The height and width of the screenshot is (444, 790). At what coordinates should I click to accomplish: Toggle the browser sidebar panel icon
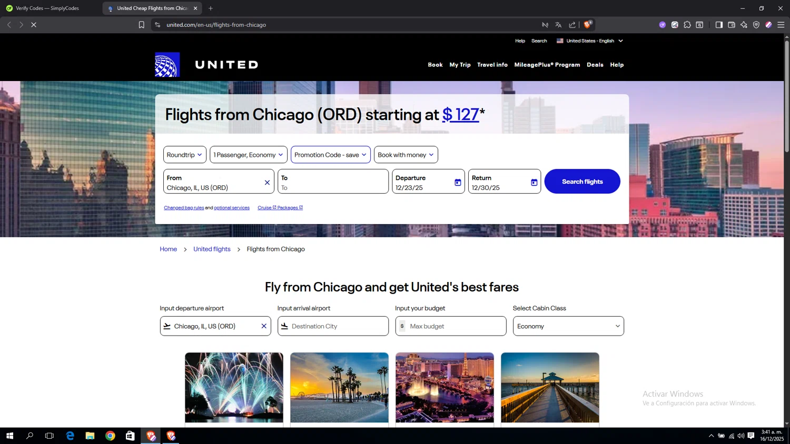pos(719,25)
